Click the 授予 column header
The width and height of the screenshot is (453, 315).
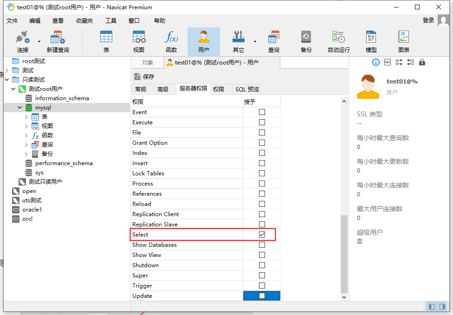pos(262,102)
